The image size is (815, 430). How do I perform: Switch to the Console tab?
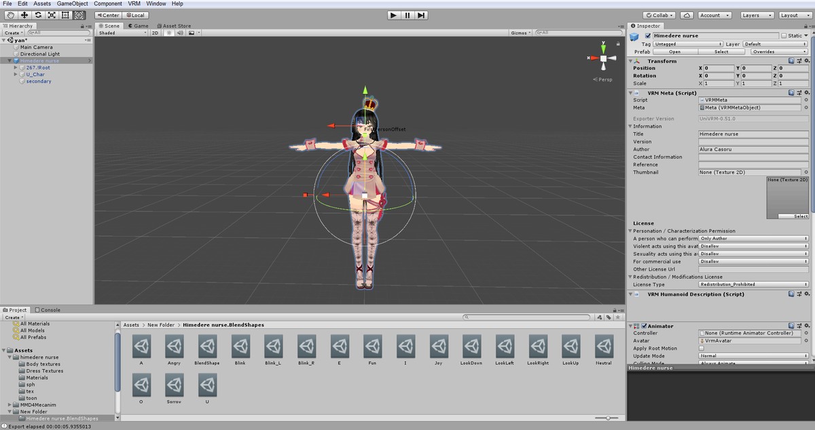(48, 310)
